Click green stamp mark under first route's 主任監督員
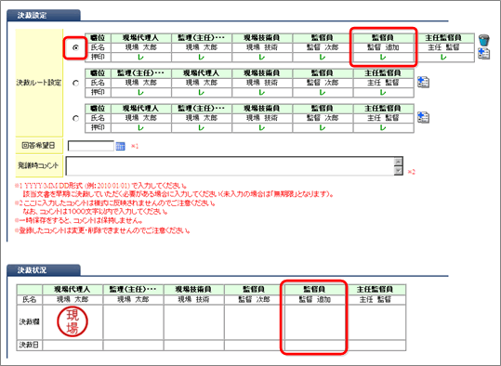 [443, 58]
